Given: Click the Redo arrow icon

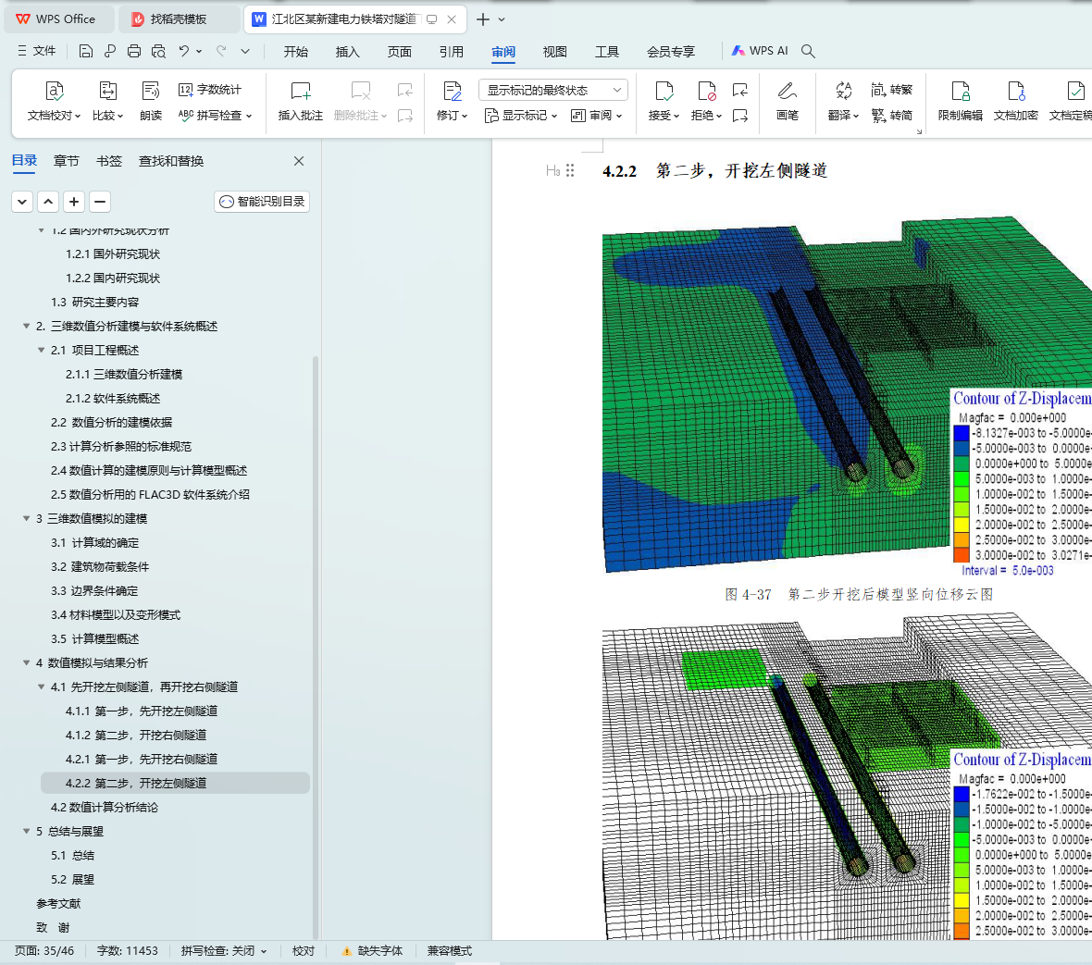Looking at the screenshot, I should coord(221,51).
